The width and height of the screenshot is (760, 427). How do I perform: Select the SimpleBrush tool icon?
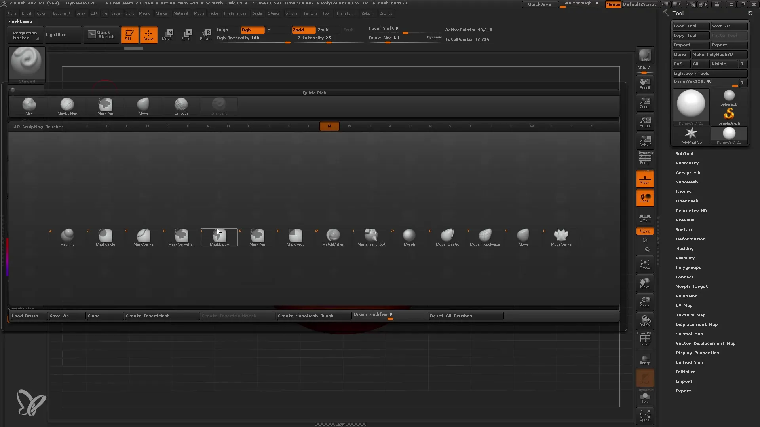729,117
